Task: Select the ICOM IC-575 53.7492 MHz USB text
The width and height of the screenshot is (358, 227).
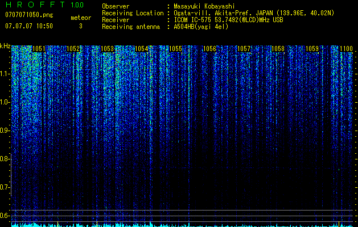Action: coord(228,20)
